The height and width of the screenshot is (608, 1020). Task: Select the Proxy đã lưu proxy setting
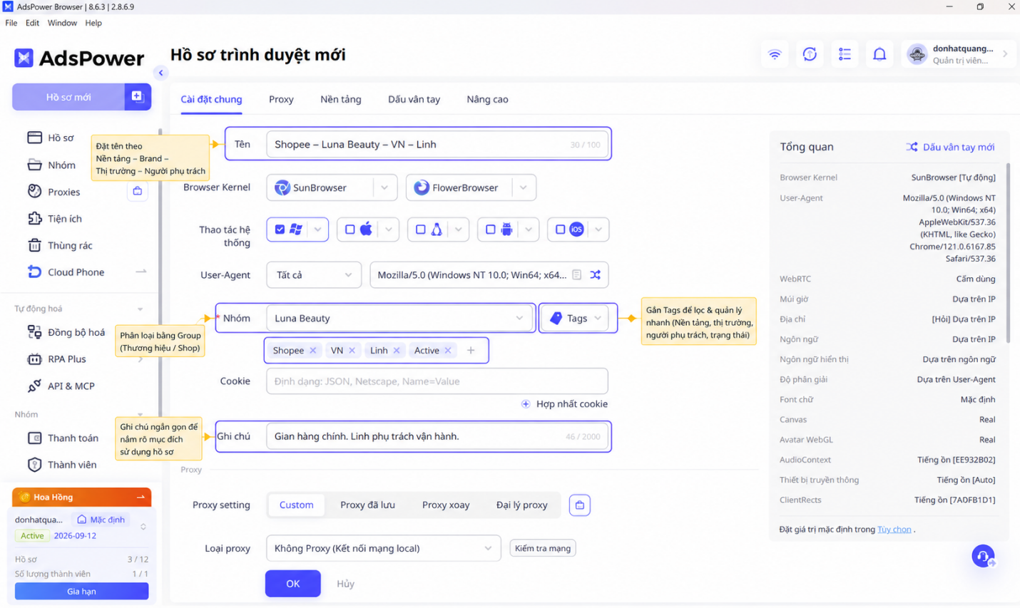[x=367, y=505]
